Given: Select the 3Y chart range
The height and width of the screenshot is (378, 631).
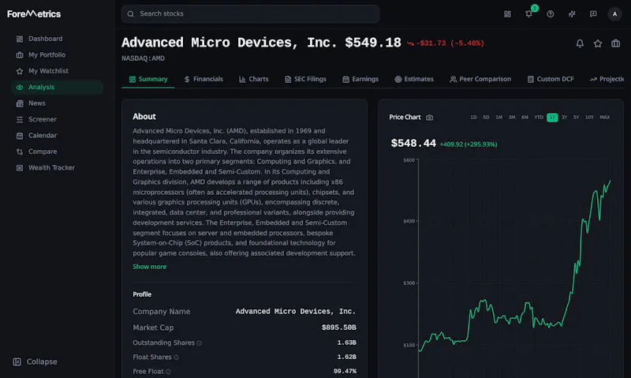Looking at the screenshot, I should click(564, 117).
